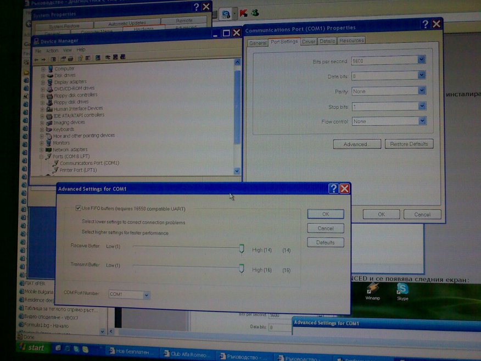The width and height of the screenshot is (481, 361).
Task: Click the Restore Defaults button
Action: (x=409, y=144)
